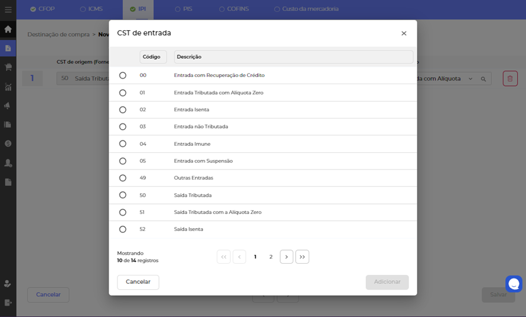Go to next page arrow
Screen dimensions: 526x317
(286, 257)
